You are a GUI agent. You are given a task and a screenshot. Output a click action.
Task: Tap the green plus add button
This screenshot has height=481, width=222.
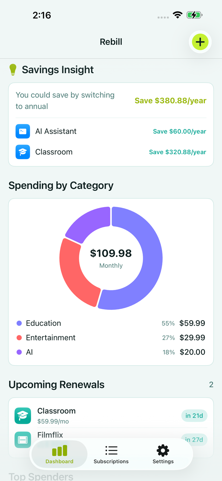[x=200, y=42]
